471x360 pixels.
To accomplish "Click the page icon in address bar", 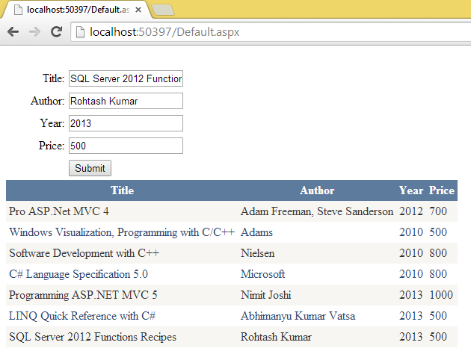I will coord(79,32).
